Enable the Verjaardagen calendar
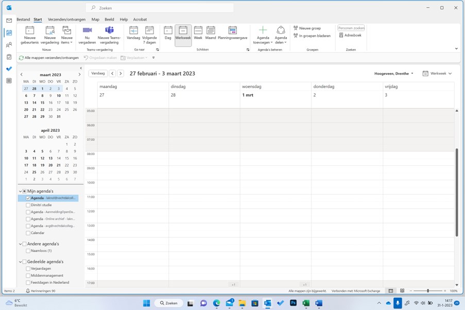This screenshot has height=310, width=465. [28, 269]
